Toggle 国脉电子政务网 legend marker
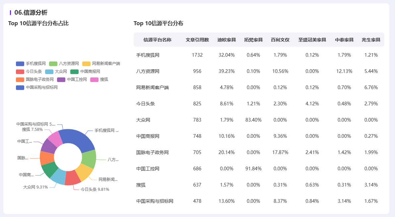This screenshot has height=217, width=395. (x=20, y=80)
